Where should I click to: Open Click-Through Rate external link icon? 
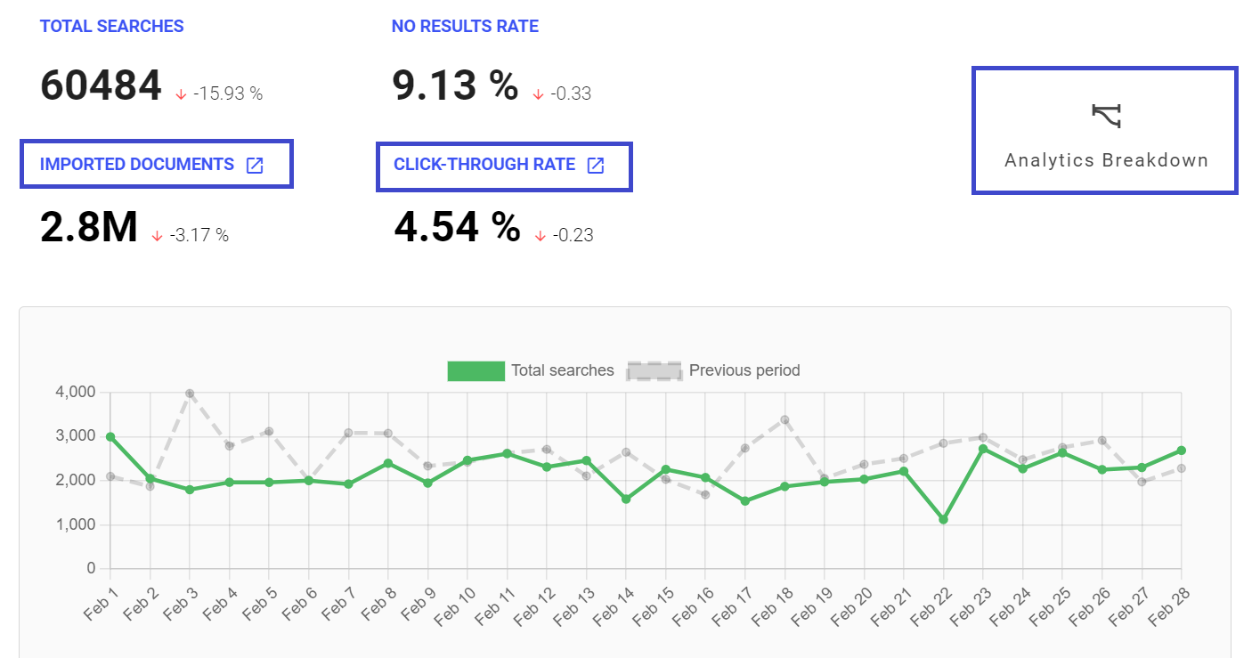pos(596,165)
